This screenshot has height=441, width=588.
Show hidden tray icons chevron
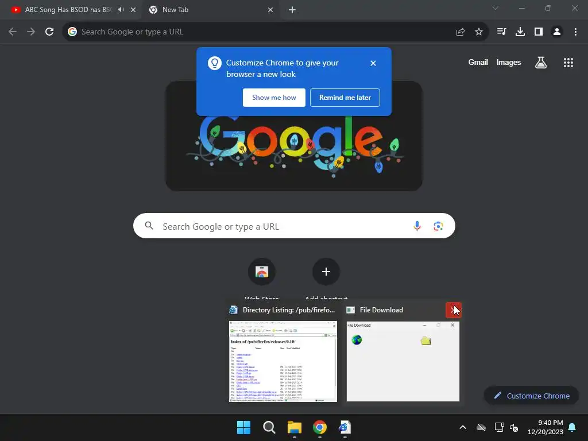click(463, 427)
